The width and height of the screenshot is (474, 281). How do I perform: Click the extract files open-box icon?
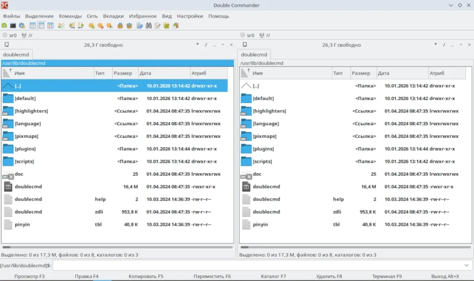[x=129, y=26]
